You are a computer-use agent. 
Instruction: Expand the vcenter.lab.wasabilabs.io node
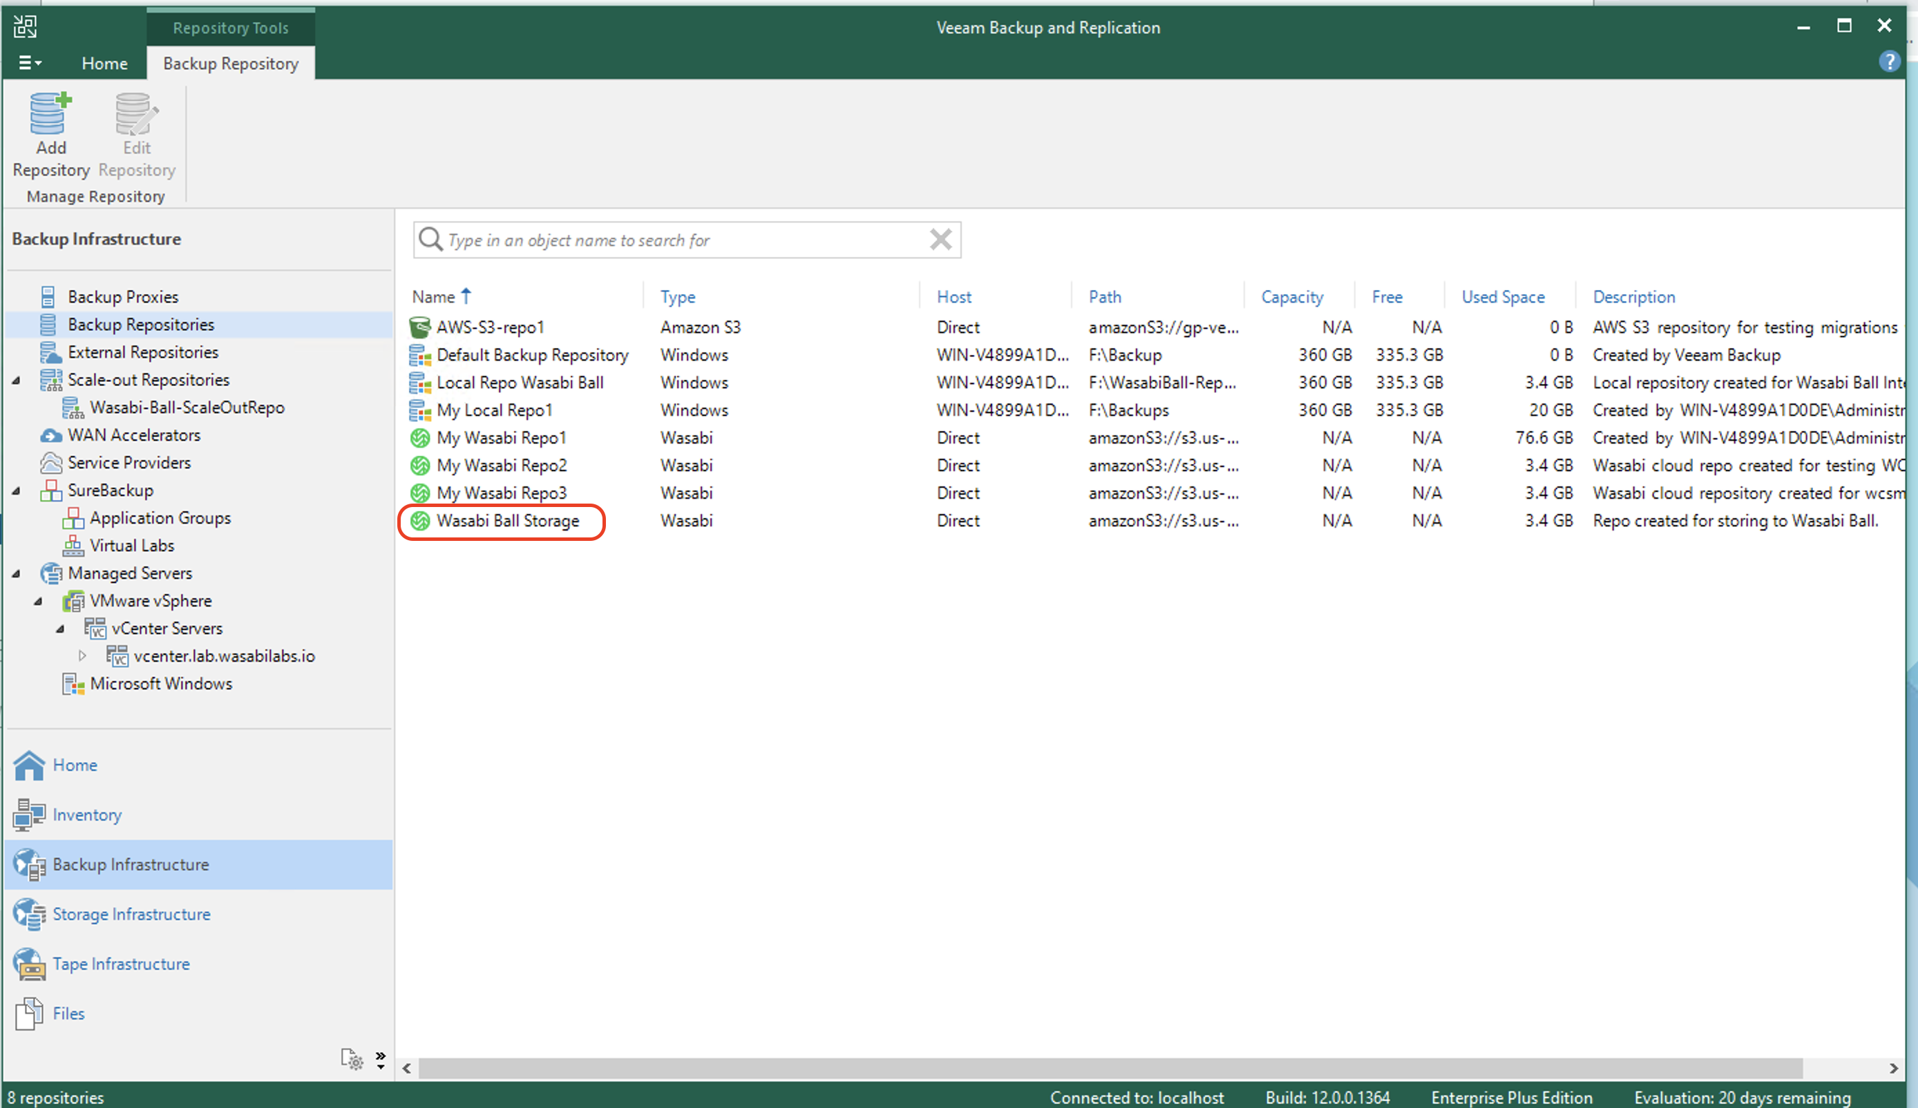(x=82, y=656)
